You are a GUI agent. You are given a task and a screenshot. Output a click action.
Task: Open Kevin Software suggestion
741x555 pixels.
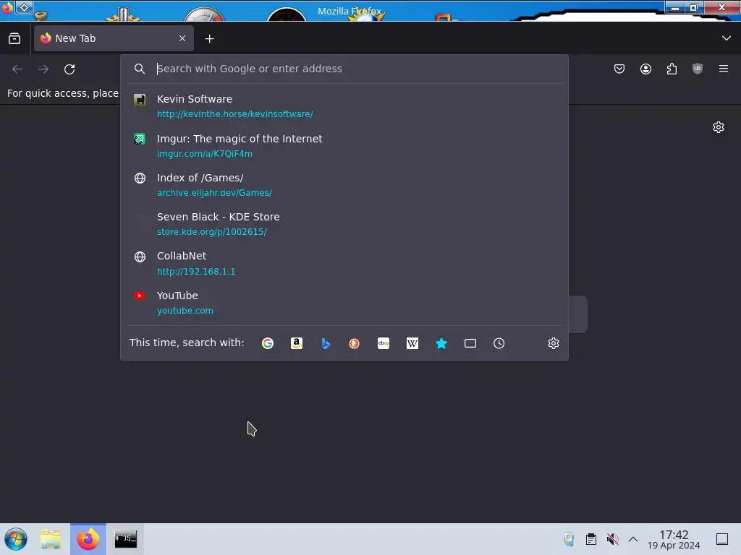[x=344, y=106]
